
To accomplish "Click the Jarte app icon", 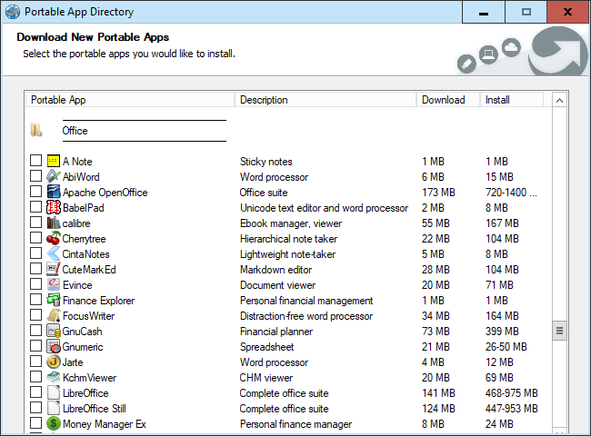I will 54,362.
